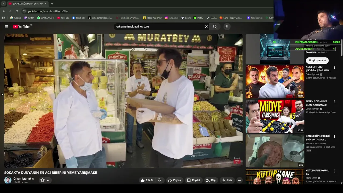Open options menu for EEEEN ÇOK MİDYE video
Viewport: 343px width, 193px height.
334,102
